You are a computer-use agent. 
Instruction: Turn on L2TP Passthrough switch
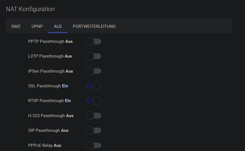point(93,56)
